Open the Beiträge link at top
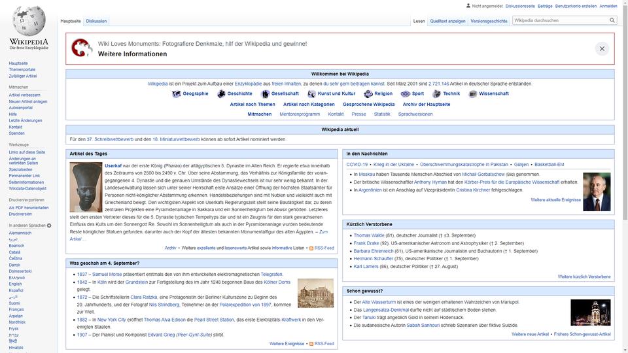This screenshot has width=628, height=353. [545, 6]
